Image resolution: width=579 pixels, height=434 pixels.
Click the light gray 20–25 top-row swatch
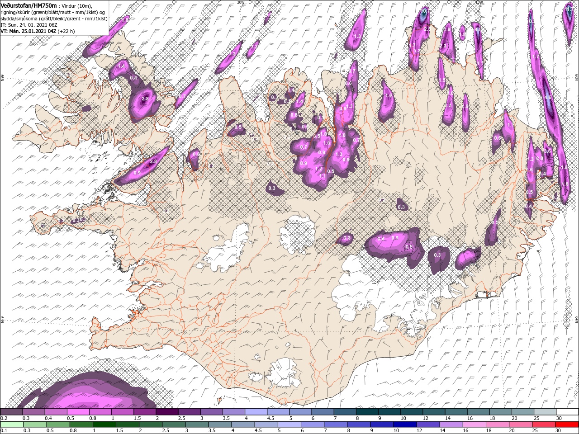pos(523,412)
